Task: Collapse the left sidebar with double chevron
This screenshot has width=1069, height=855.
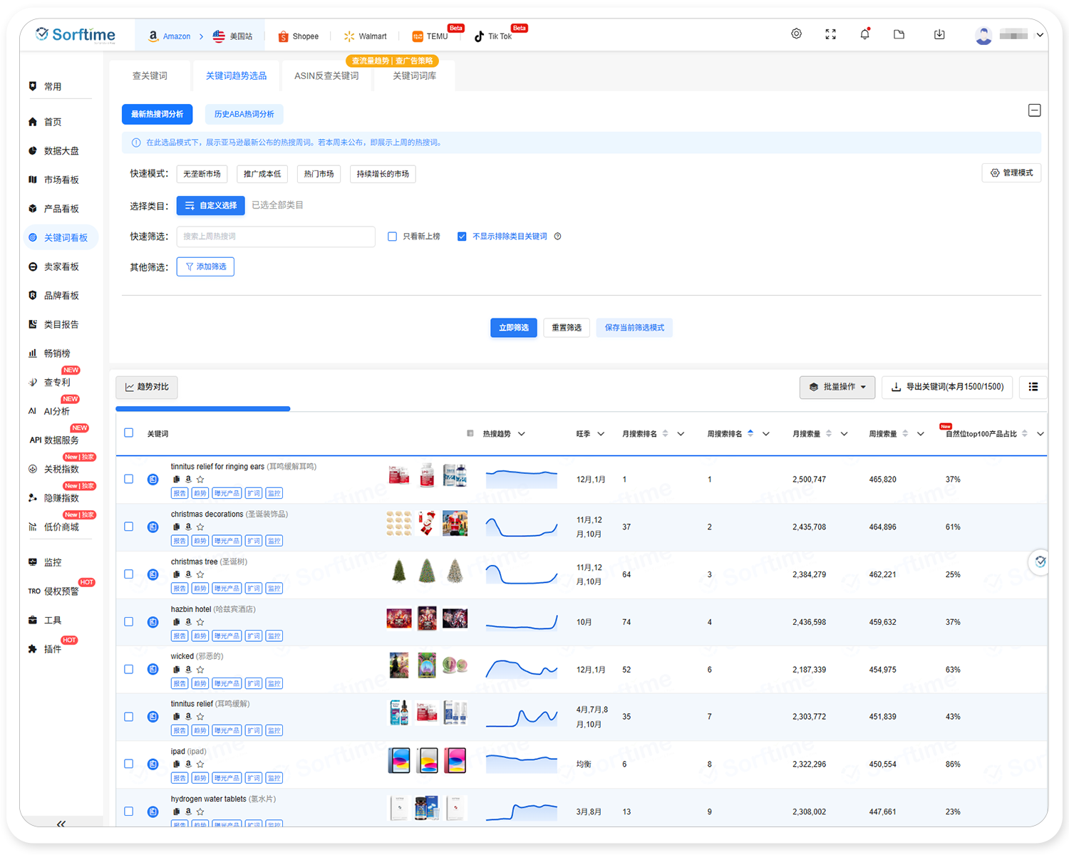Action: (x=61, y=824)
